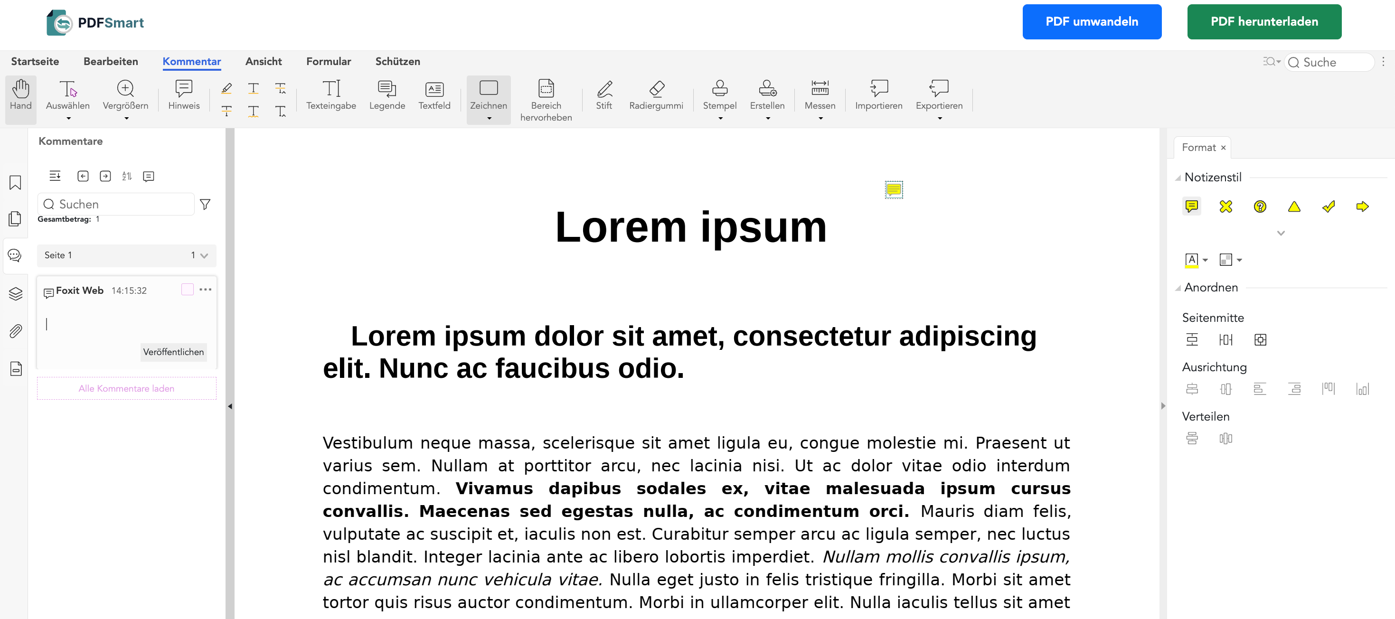Click Bereich hervorheben tool

(x=546, y=101)
